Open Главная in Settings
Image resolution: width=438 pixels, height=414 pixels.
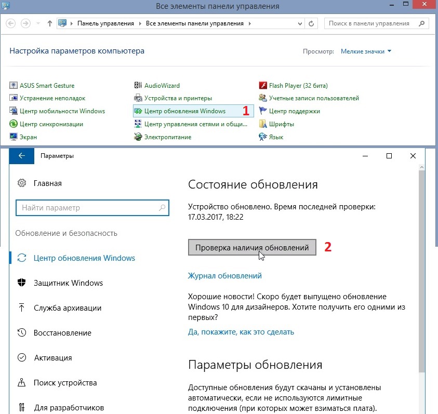[47, 183]
